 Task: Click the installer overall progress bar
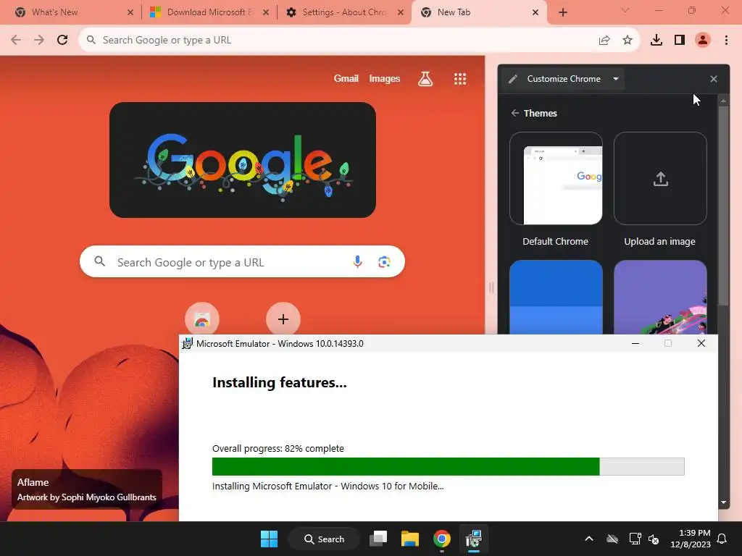tap(448, 466)
